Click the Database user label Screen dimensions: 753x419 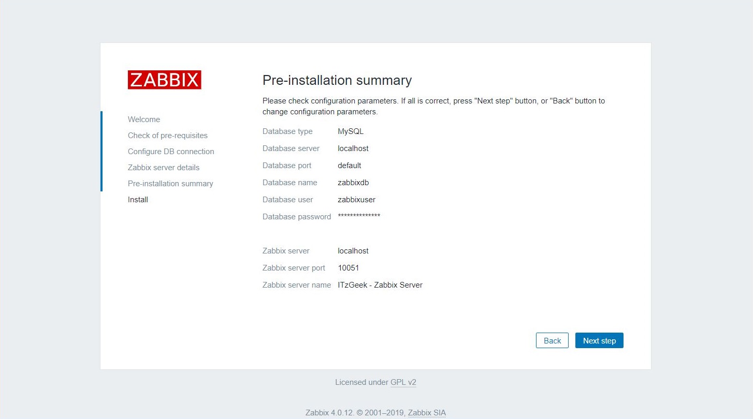click(288, 200)
